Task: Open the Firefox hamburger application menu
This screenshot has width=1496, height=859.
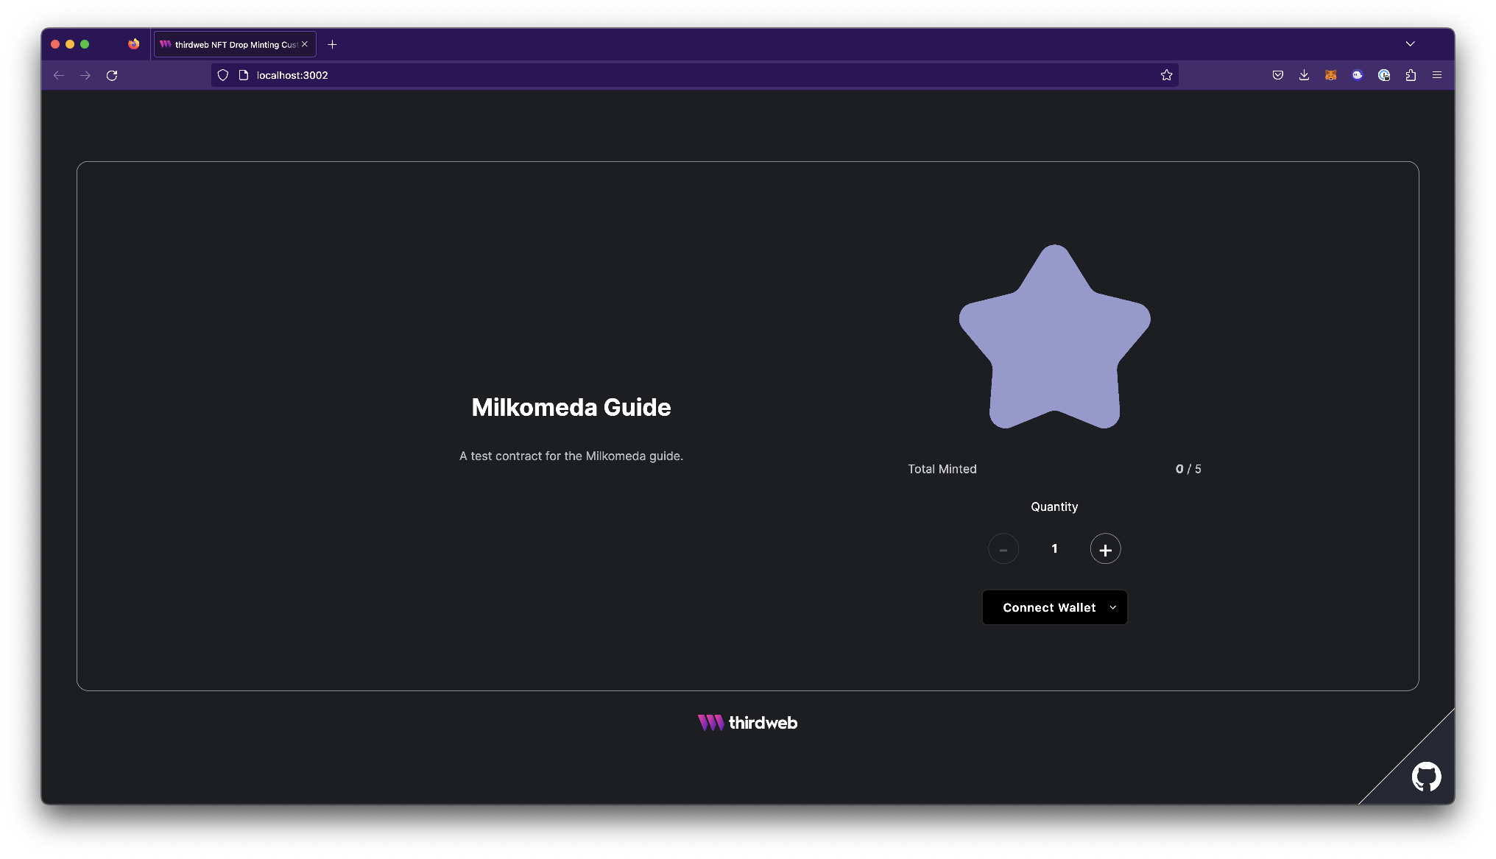Action: (x=1436, y=75)
